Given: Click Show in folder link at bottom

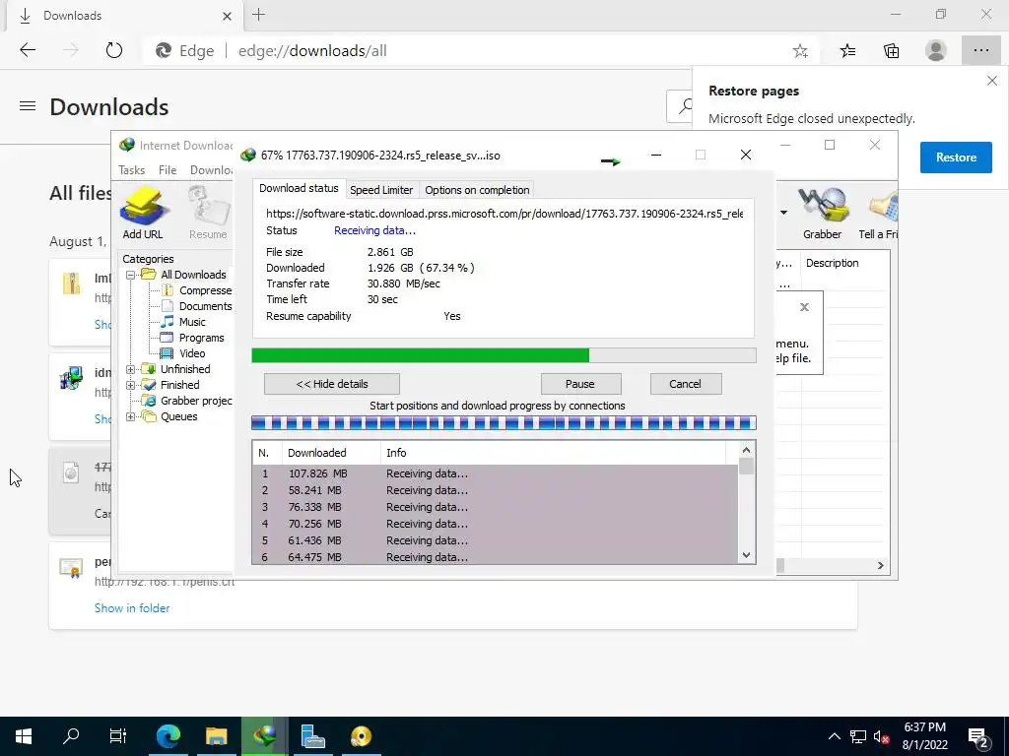Looking at the screenshot, I should (132, 608).
